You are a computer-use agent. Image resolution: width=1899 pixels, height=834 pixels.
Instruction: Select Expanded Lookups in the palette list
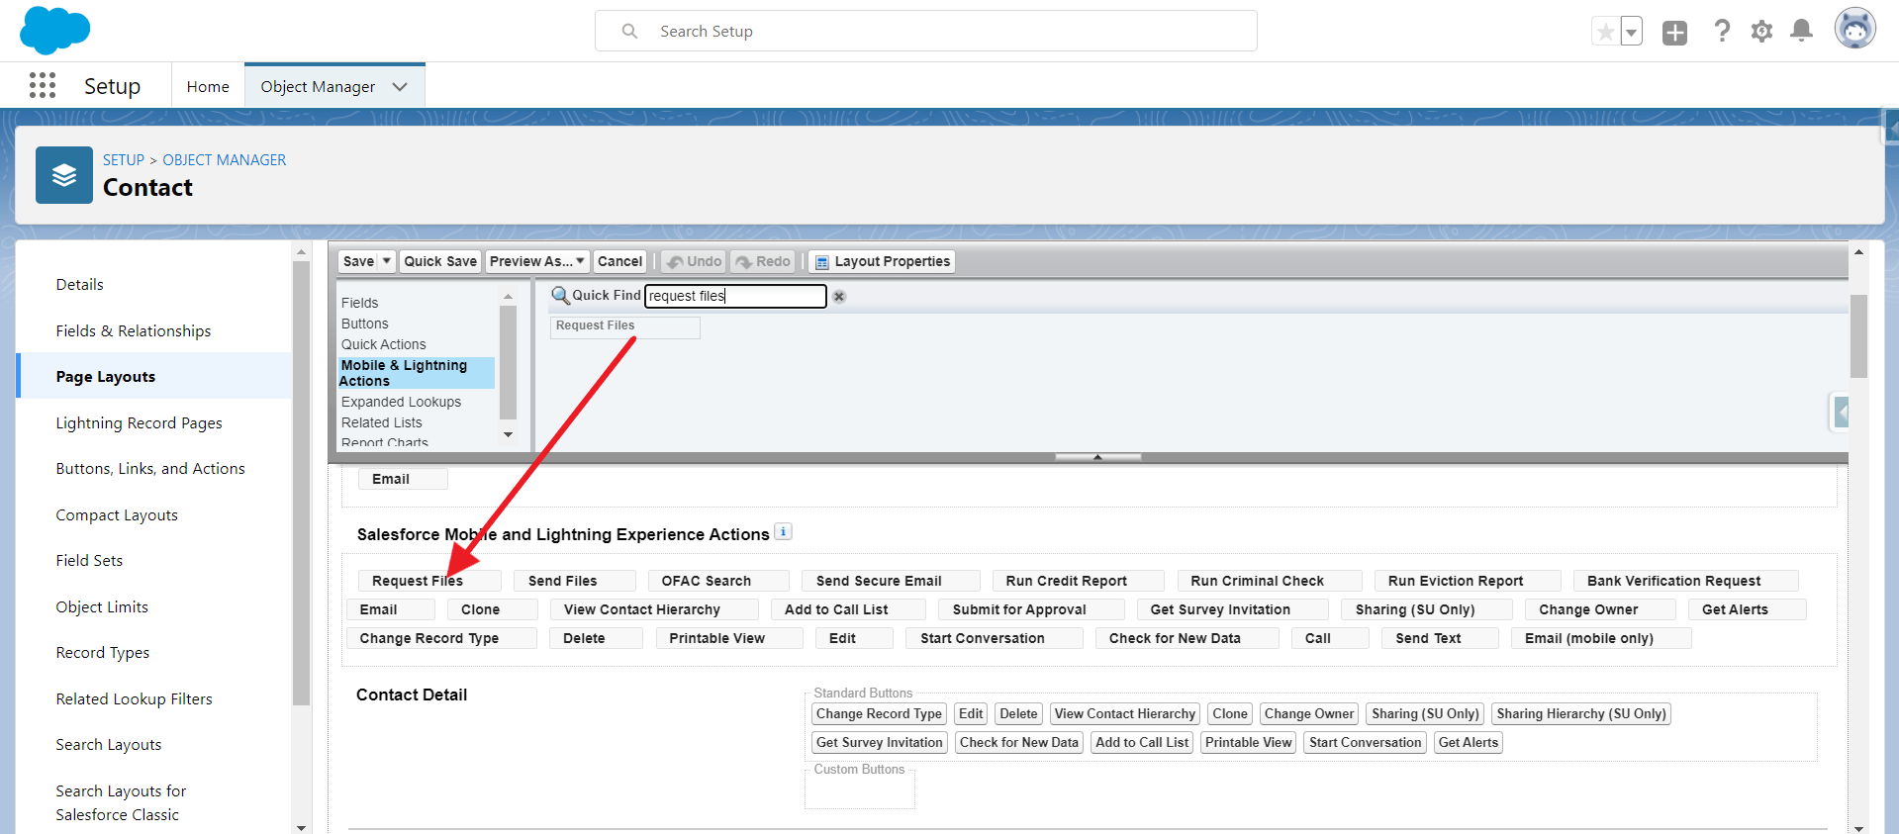[x=402, y=402]
